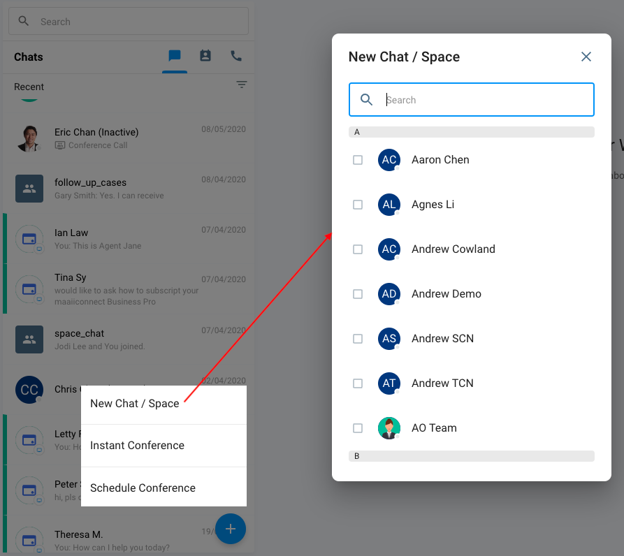The image size is (624, 556).
Task: Click the CC avatar for Chris
Action: click(29, 390)
